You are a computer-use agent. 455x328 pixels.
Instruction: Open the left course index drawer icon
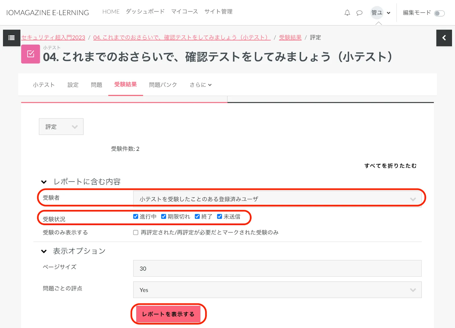tap(12, 38)
